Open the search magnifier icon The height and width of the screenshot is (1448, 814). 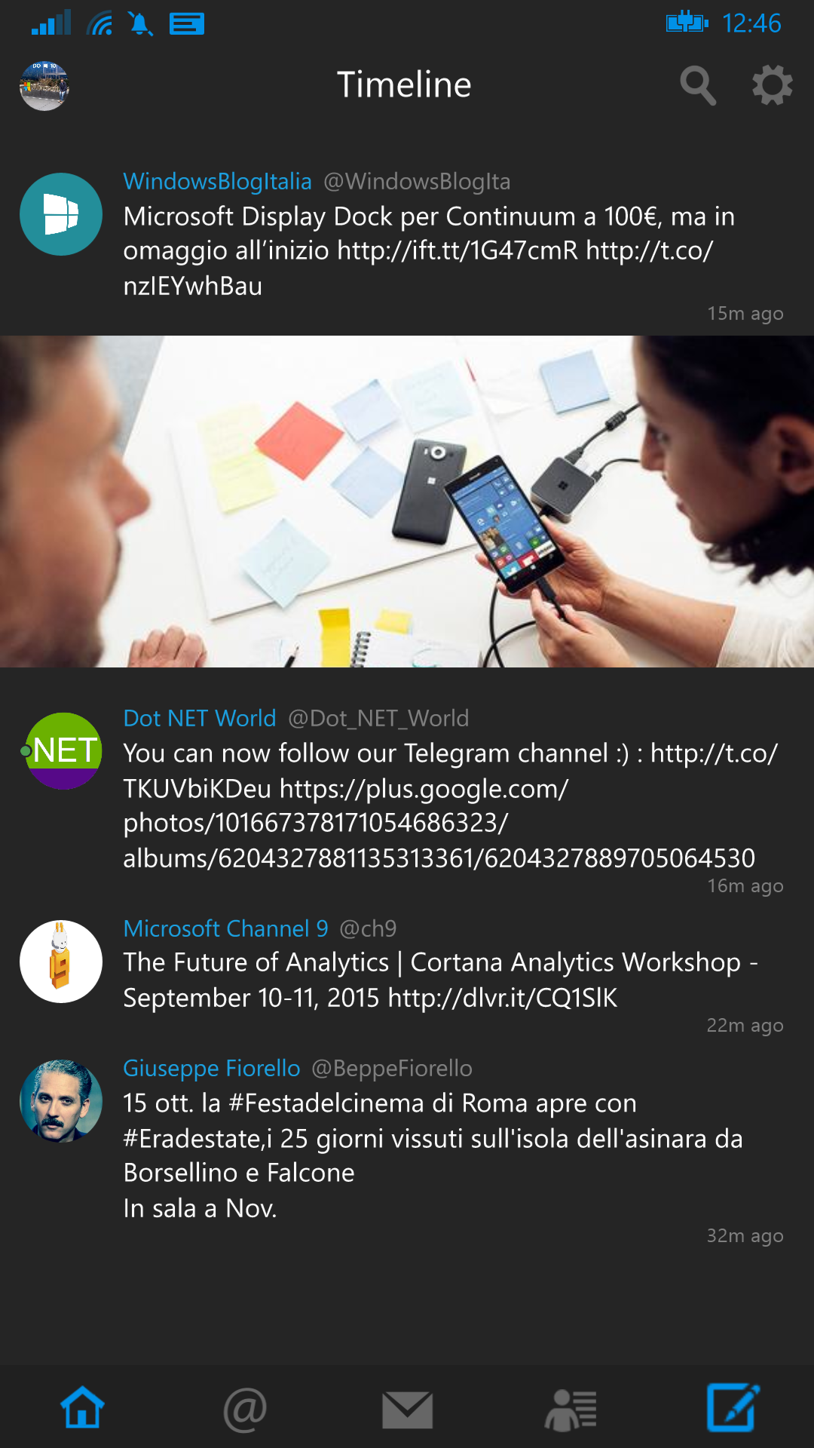[x=698, y=85]
